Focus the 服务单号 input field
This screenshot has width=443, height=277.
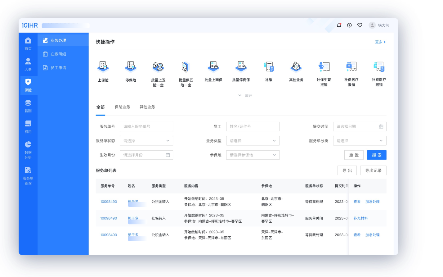(146, 126)
